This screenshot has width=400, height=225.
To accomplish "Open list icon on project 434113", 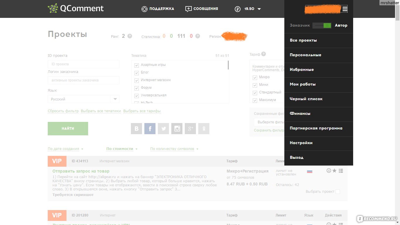I will tap(341, 171).
